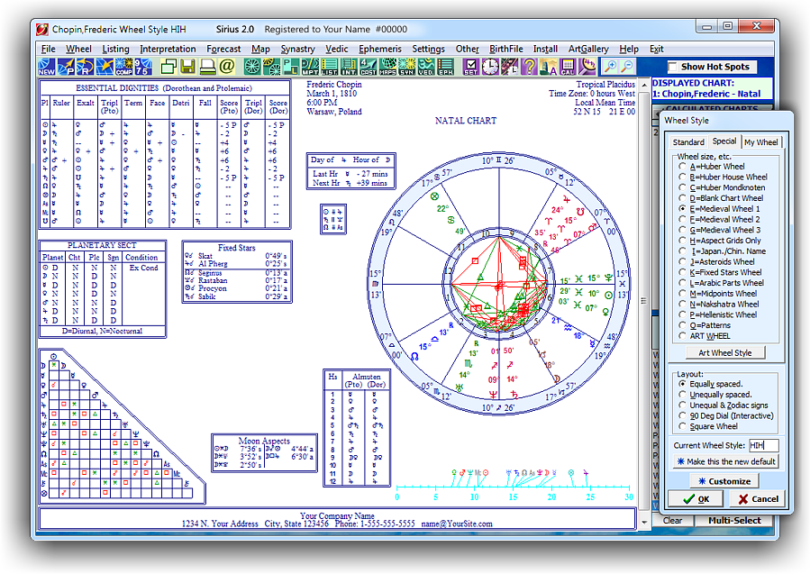Click the vertical scrollbar thumb grip
Screen dimensions: 810x574
pos(643,300)
